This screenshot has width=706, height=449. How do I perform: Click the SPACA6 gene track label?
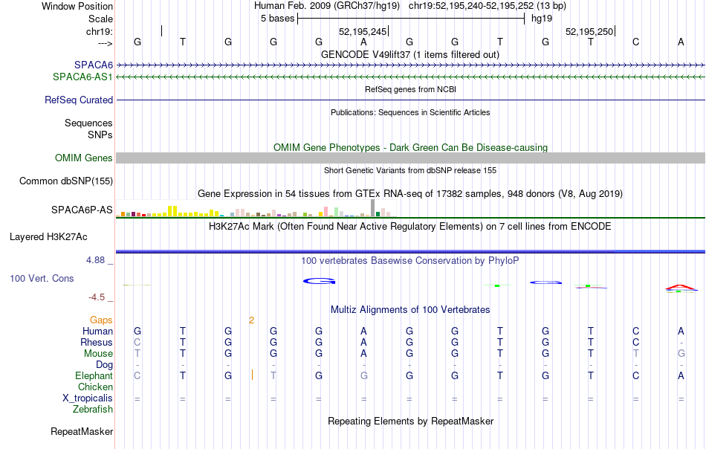[94, 65]
